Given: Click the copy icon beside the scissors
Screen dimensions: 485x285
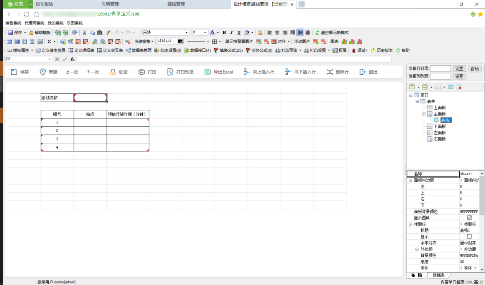Looking at the screenshot, I should 92,33.
